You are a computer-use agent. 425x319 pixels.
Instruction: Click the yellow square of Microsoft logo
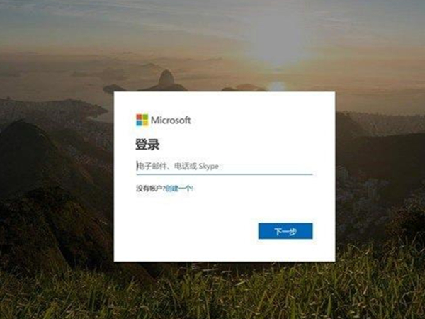(145, 123)
